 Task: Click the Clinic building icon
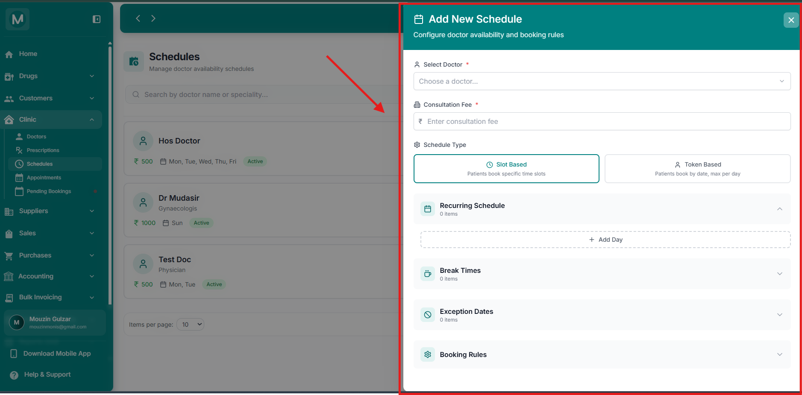[x=9, y=120]
